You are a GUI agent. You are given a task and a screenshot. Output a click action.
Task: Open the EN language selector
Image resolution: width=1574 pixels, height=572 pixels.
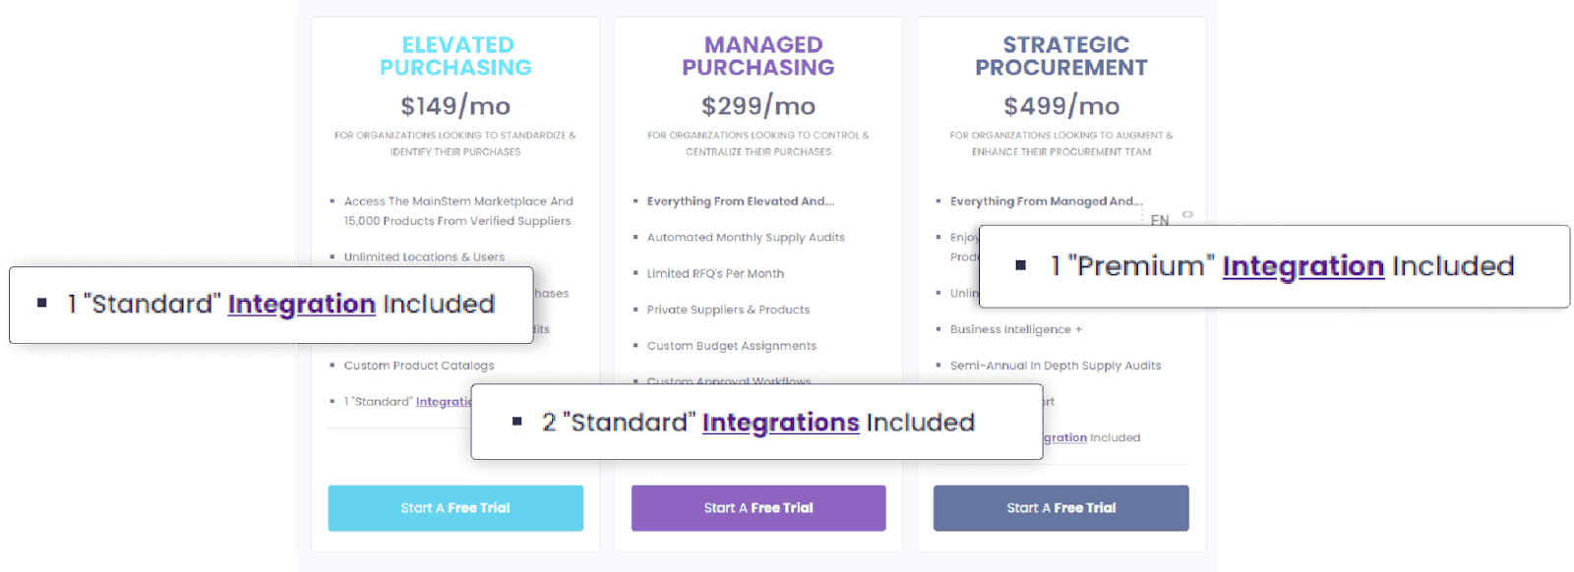(1160, 219)
